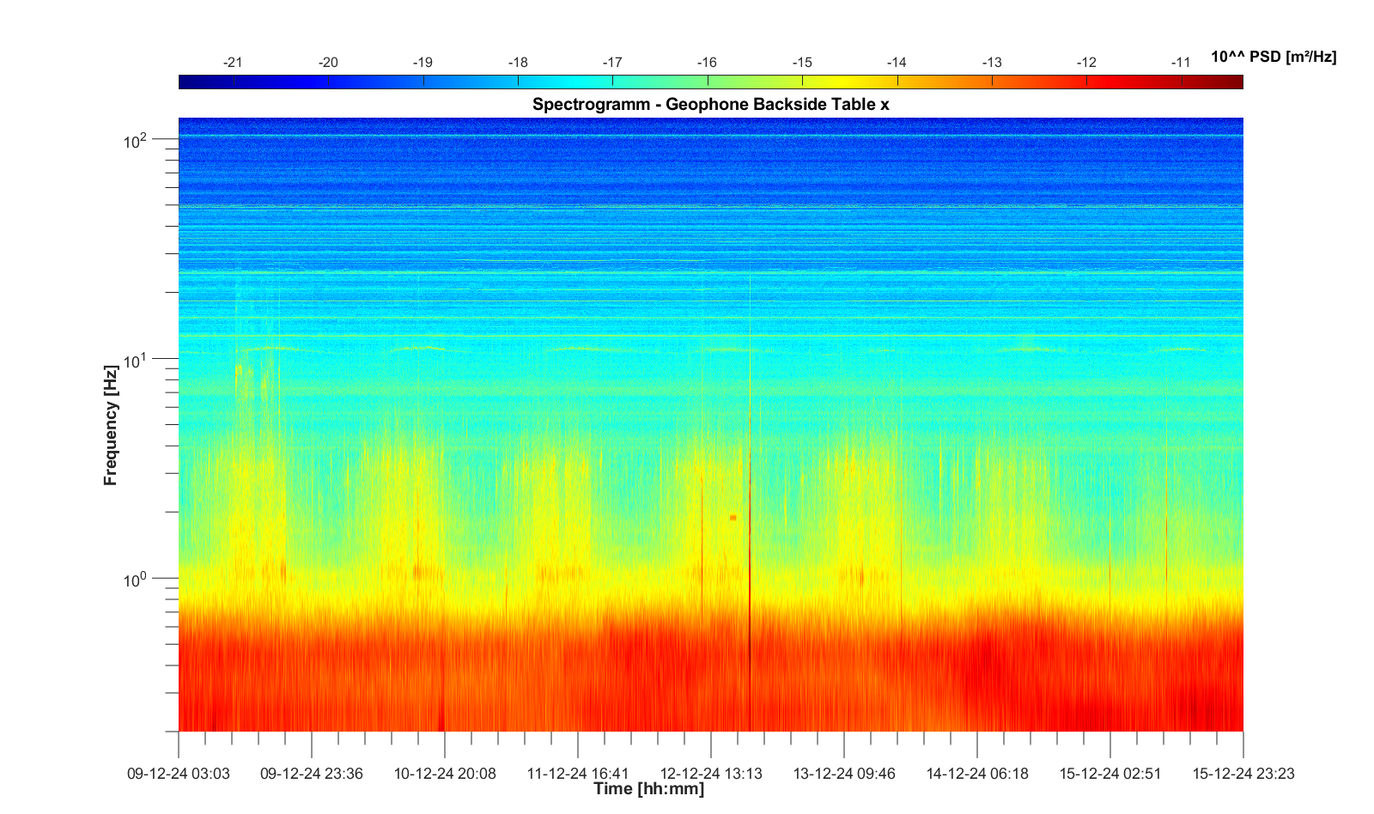Select the '14-12-24 06:18' time tick label
Image resolution: width=1374 pixels, height=814 pixels.
tap(977, 774)
